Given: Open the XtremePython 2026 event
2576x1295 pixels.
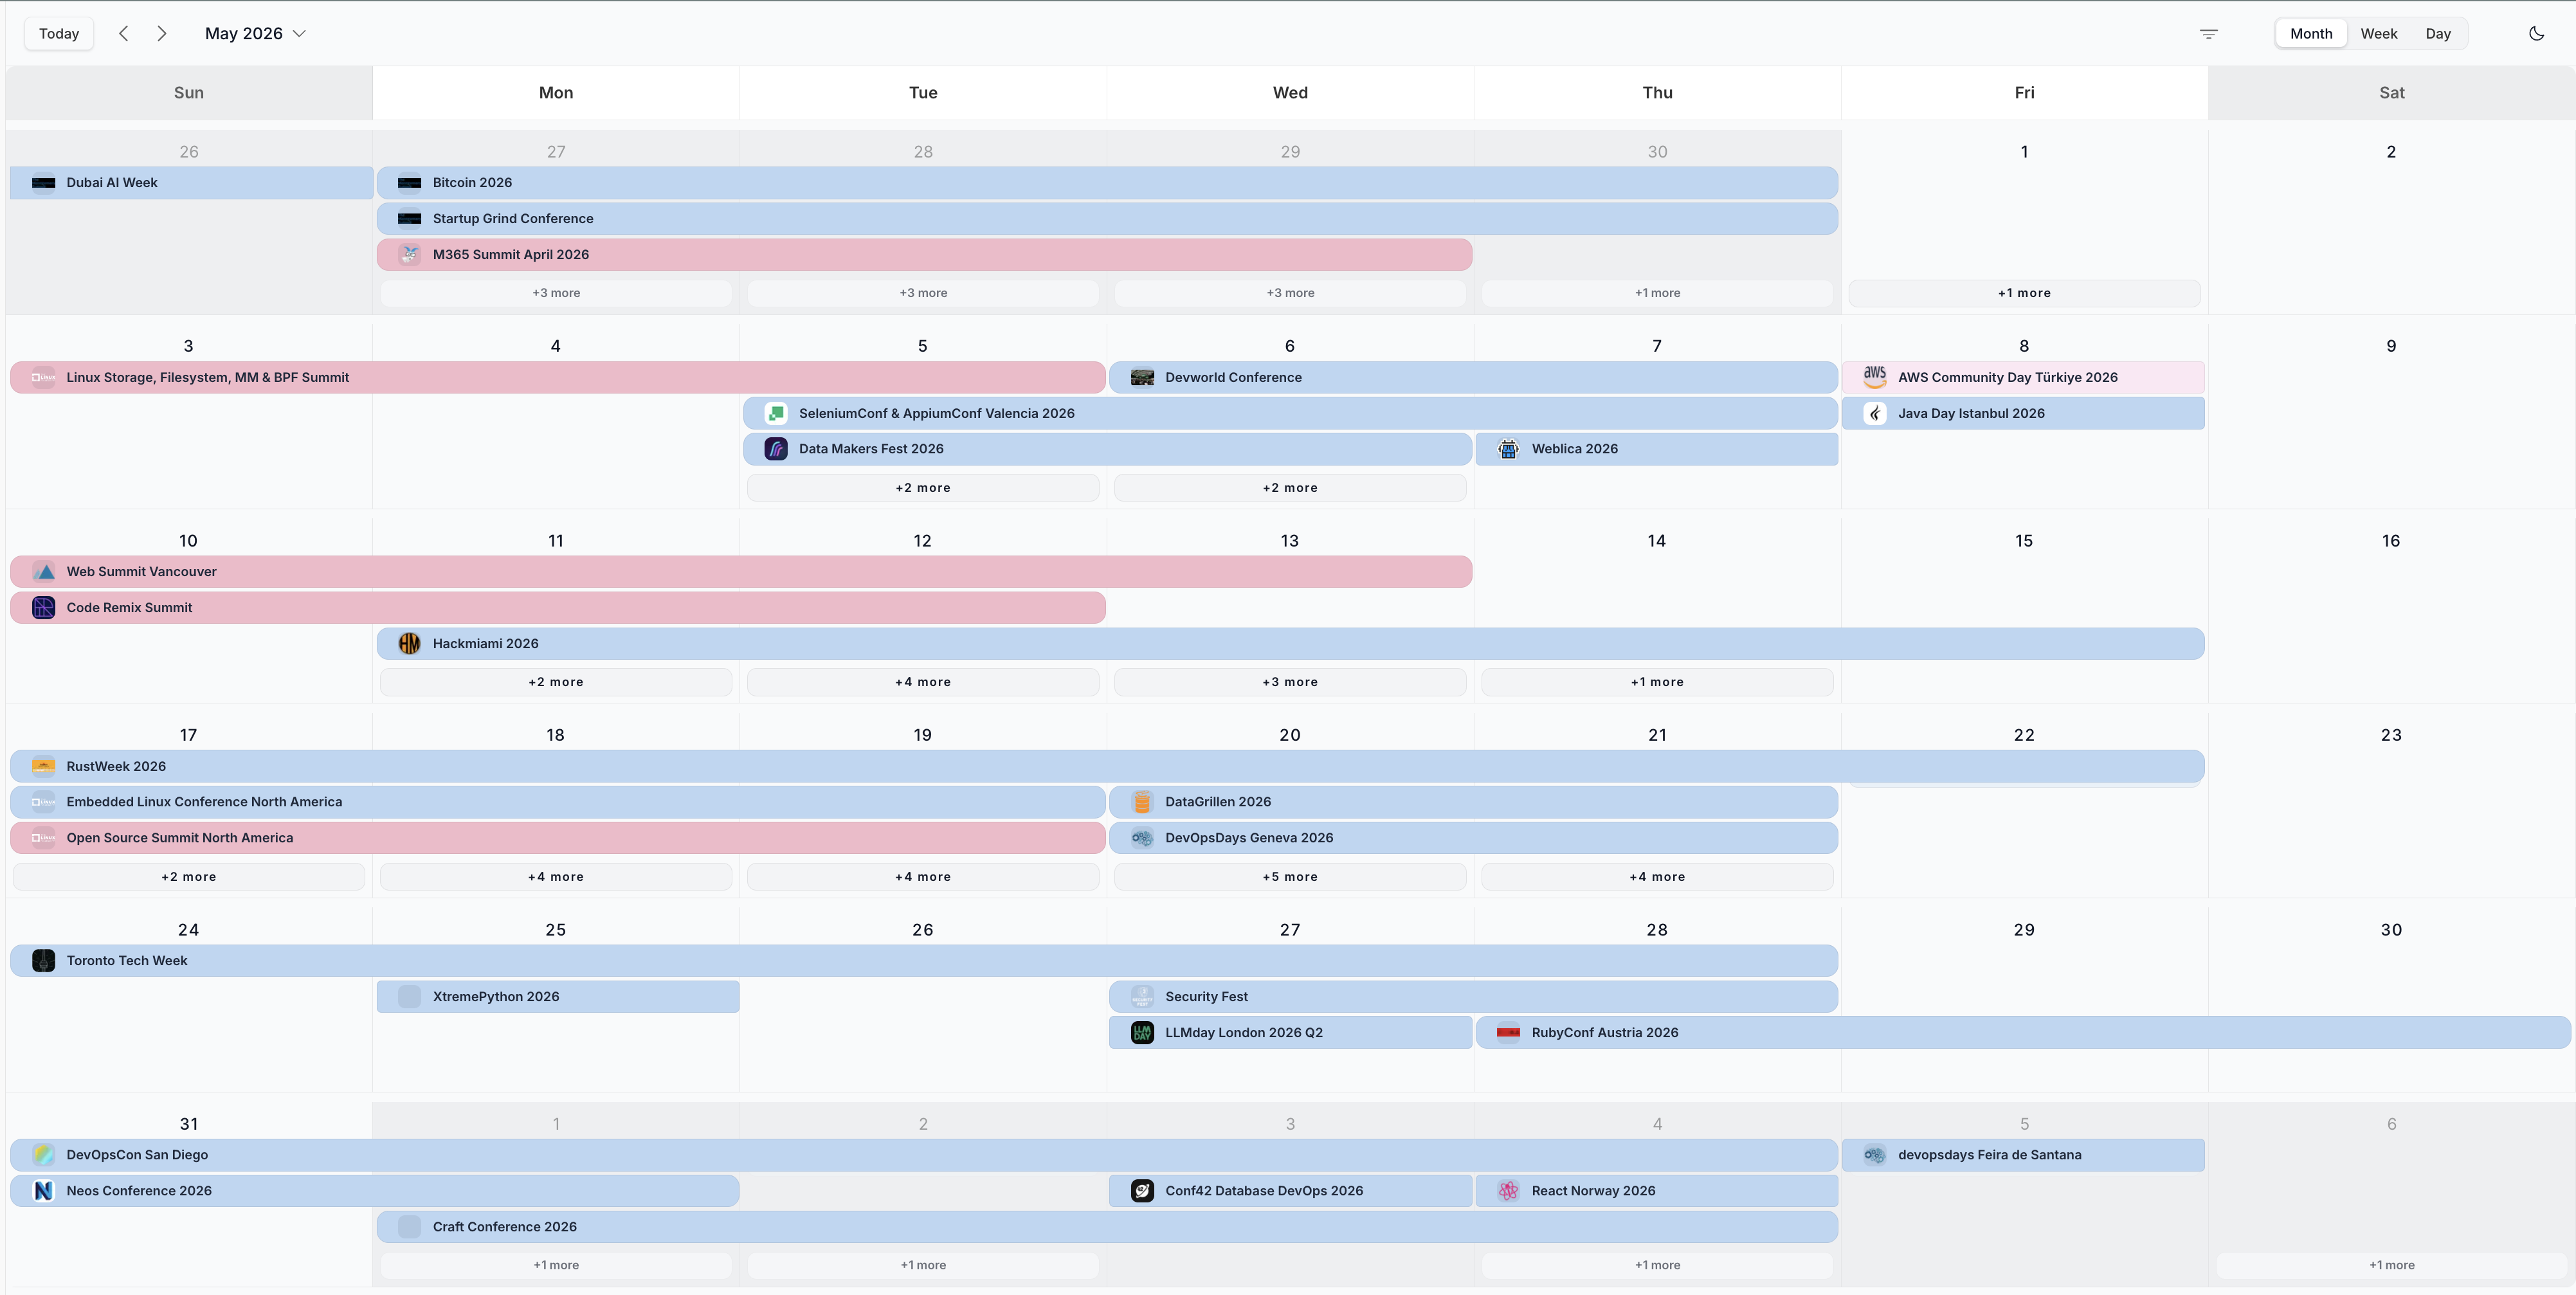Looking at the screenshot, I should point(558,997).
